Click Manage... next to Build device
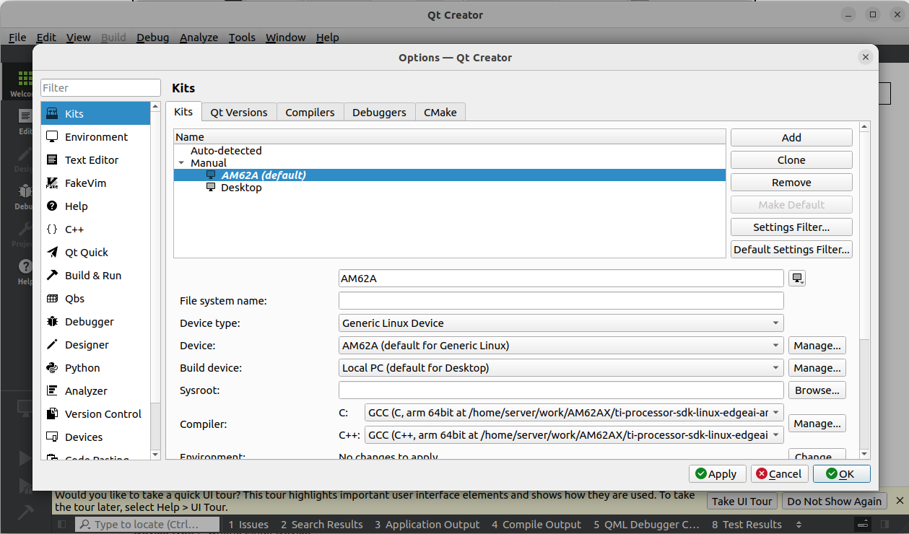Viewport: 909px width, 534px height. [x=817, y=368]
